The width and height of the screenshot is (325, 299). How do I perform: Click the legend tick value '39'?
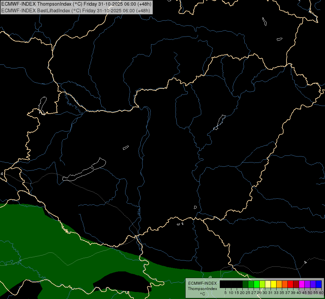point(293,293)
